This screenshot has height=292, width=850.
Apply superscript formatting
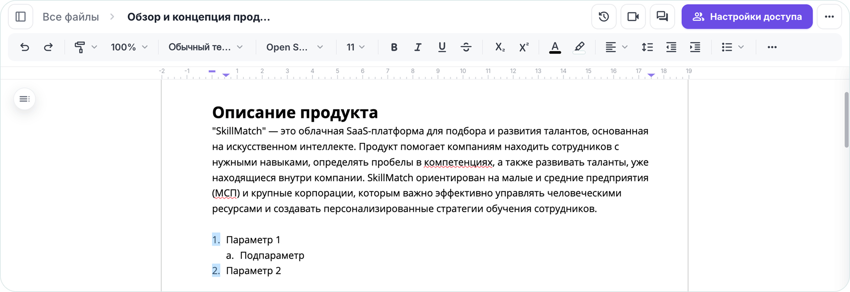click(x=524, y=47)
